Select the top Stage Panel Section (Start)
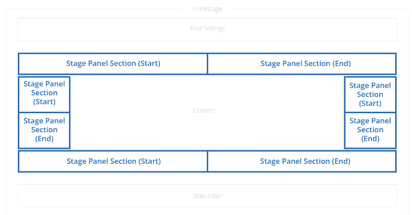This screenshot has height=215, width=412. point(113,64)
